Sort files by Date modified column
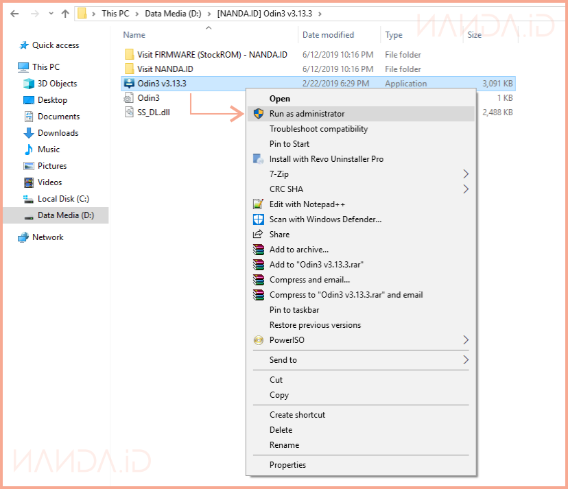This screenshot has height=489, width=568. 328,35
